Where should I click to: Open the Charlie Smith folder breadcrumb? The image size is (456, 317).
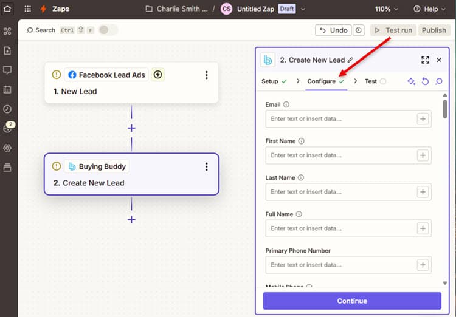177,9
